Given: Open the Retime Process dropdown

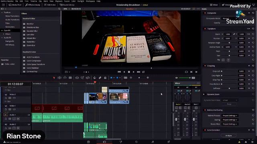Looking at the screenshot, I should [230, 116].
